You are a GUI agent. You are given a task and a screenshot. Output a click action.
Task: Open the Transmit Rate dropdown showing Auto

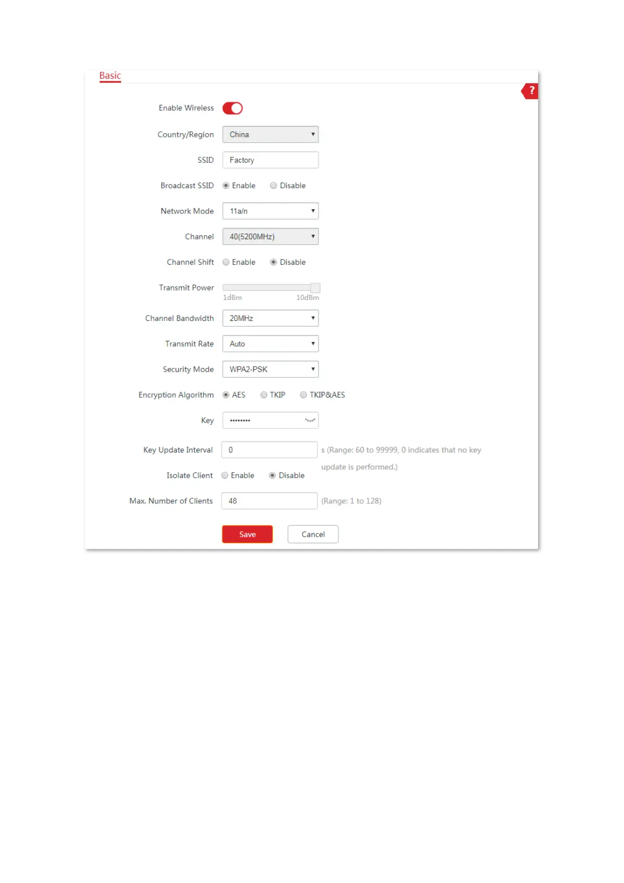270,344
